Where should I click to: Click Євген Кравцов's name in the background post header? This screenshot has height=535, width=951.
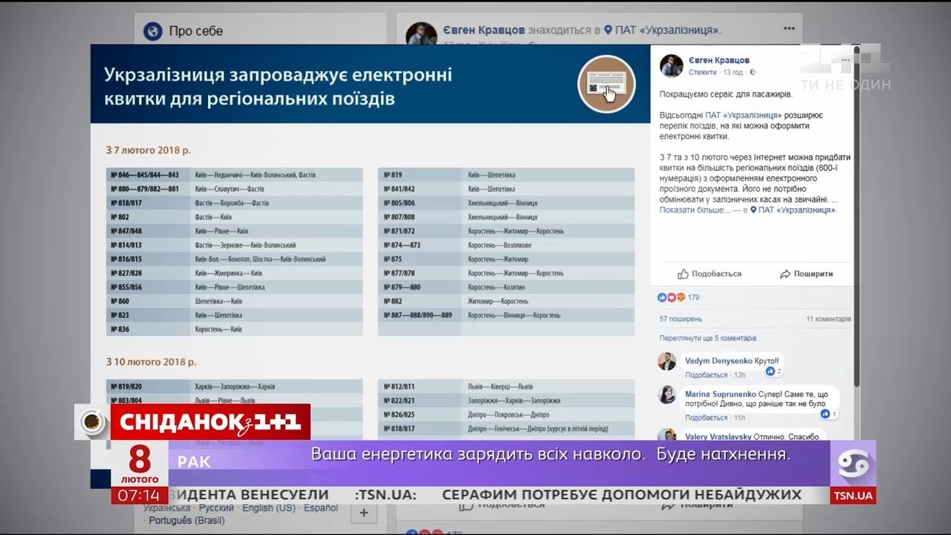pos(483,30)
